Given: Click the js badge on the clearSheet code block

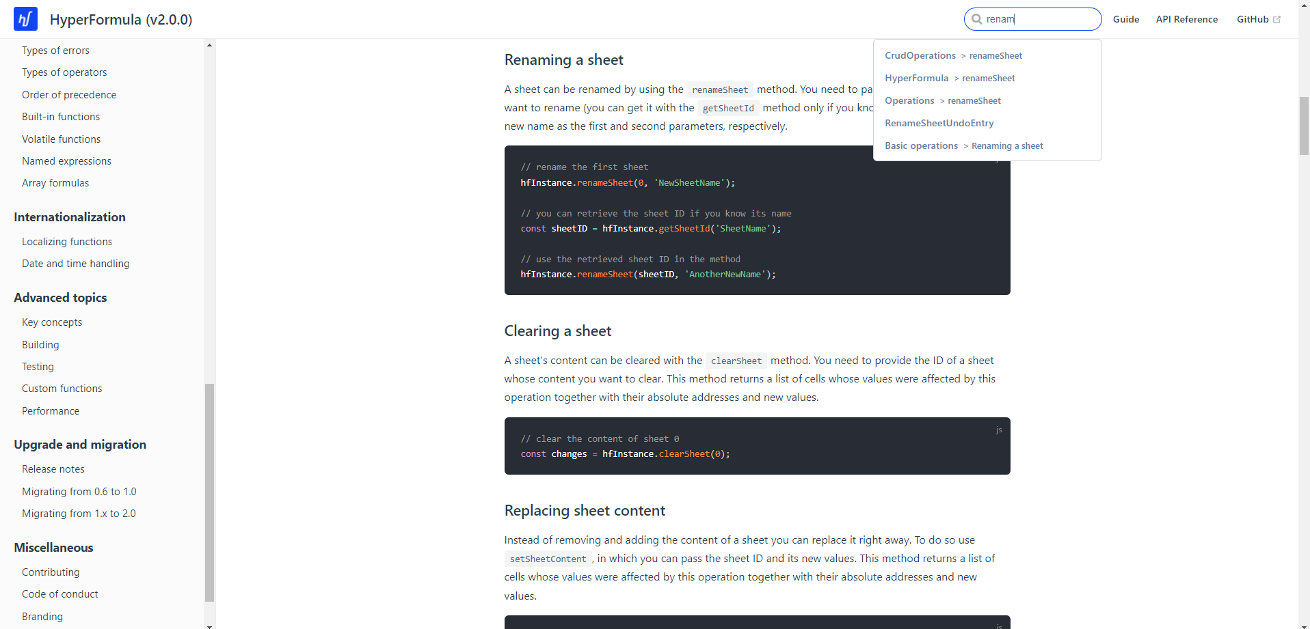Looking at the screenshot, I should click(999, 430).
